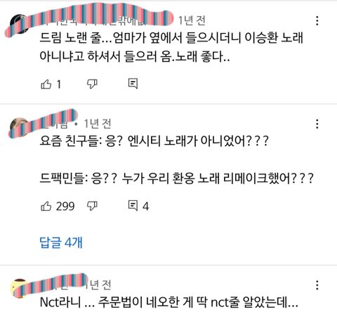Like the comment with 299 likes
The height and width of the screenshot is (317, 337).
point(46,206)
